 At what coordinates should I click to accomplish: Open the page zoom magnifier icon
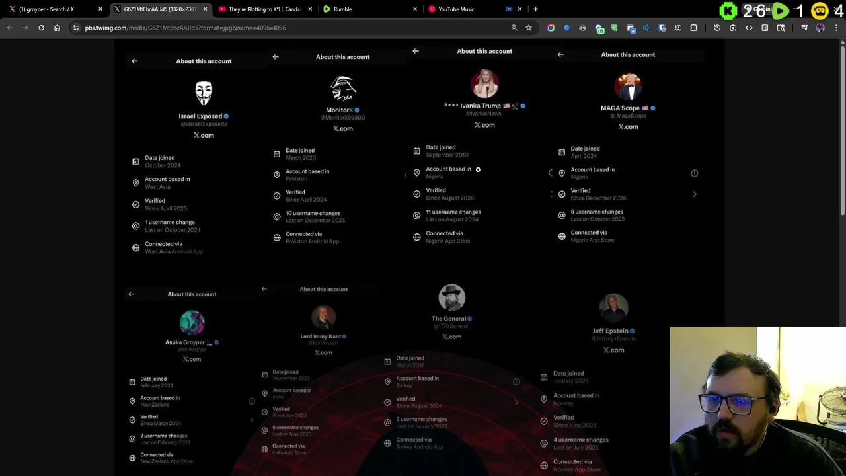(514, 28)
